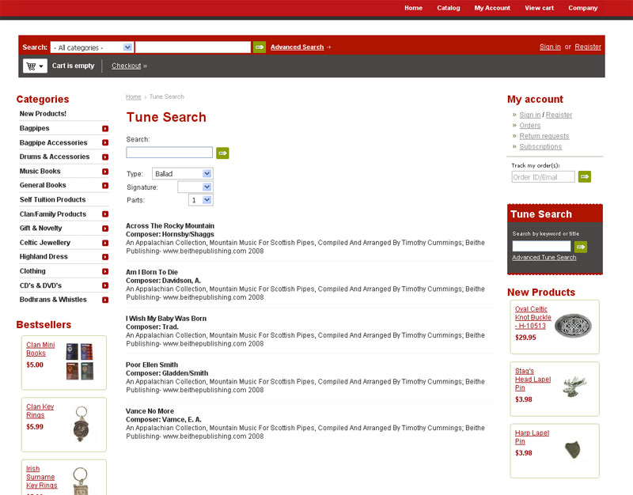Viewport: 633px width, 495px height.
Task: Open Advanced Tune Search link
Action: [x=544, y=258]
